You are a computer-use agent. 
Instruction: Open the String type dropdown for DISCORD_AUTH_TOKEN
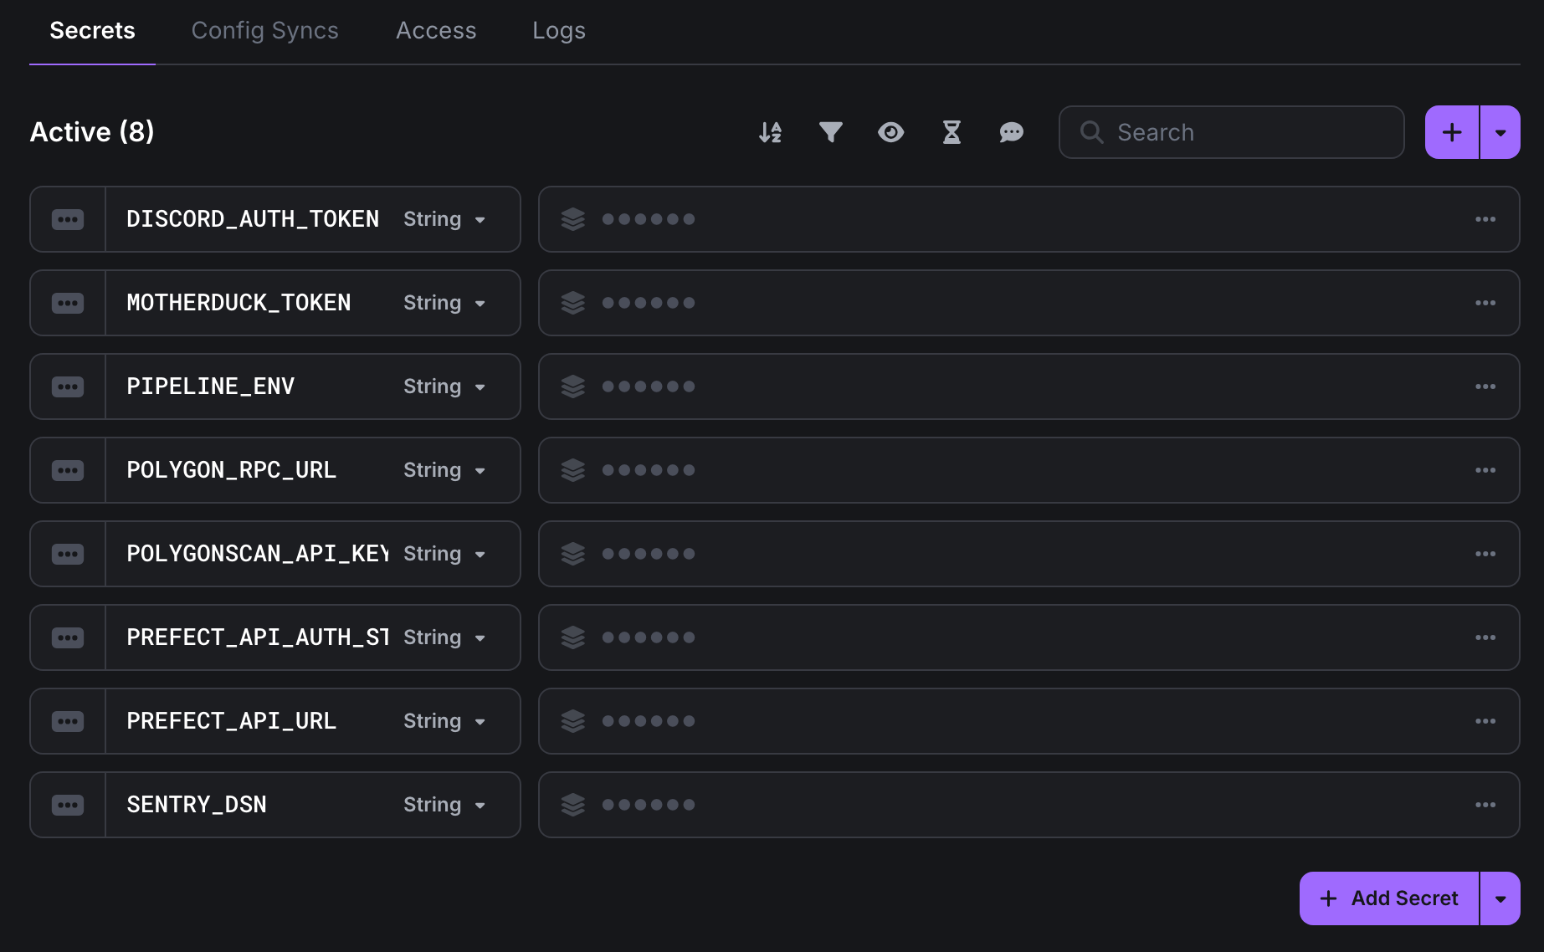[x=444, y=219]
